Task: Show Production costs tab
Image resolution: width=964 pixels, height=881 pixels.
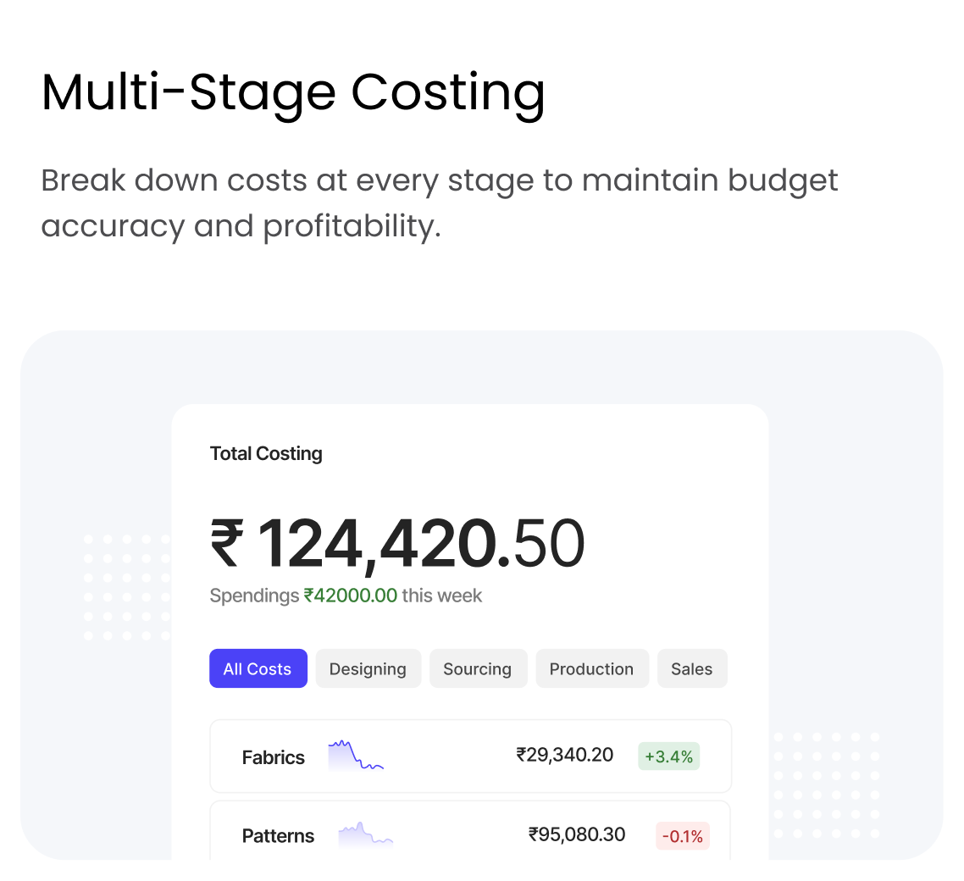Action: tap(591, 668)
